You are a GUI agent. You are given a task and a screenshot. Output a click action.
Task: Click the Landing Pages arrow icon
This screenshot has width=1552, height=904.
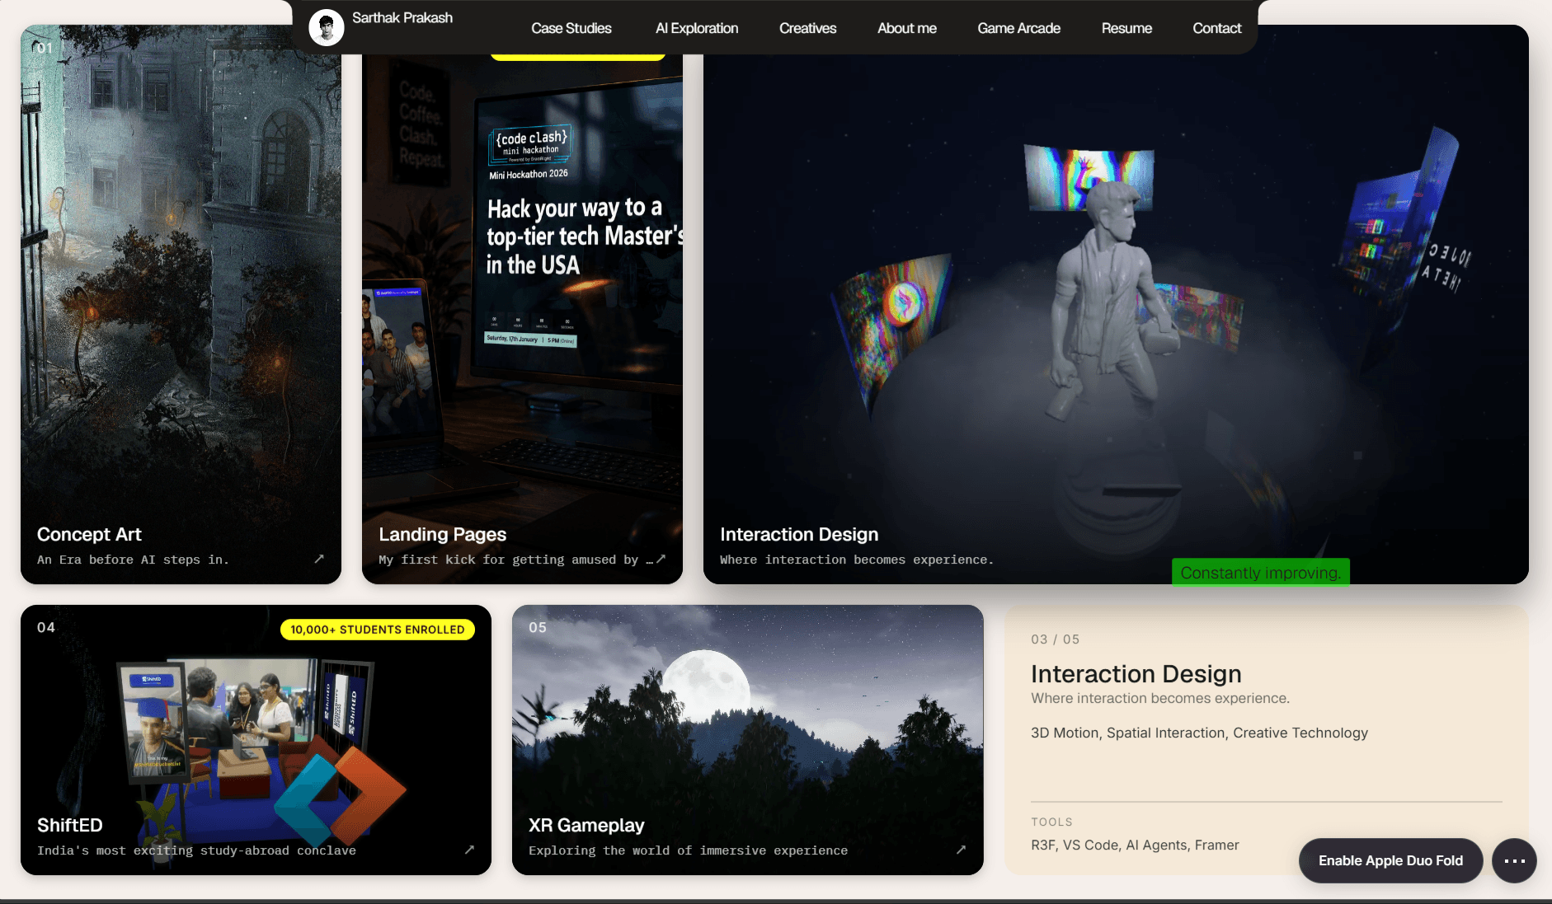[661, 559]
